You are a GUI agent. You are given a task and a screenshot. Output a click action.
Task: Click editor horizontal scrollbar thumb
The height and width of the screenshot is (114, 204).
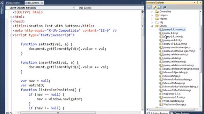coord(58,113)
